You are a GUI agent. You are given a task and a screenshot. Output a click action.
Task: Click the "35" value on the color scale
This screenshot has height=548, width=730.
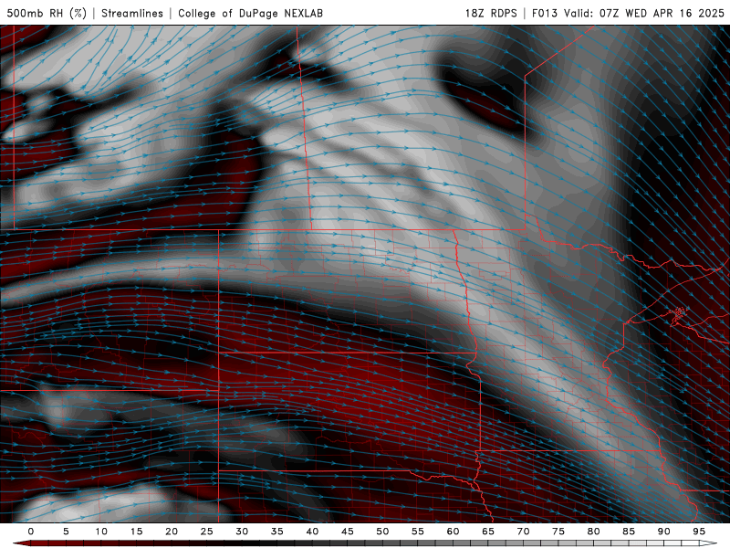pos(277,532)
